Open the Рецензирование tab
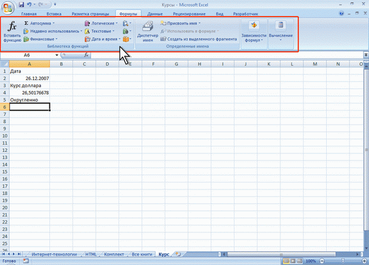 pyautogui.click(x=189, y=14)
